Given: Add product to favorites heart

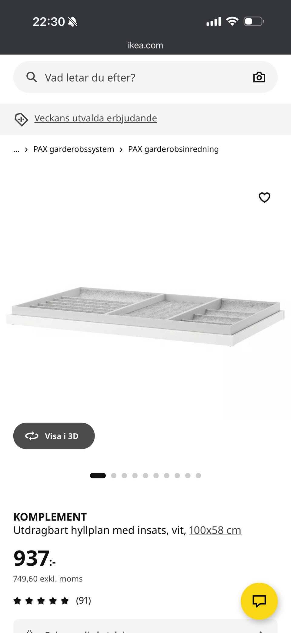Looking at the screenshot, I should (x=264, y=197).
